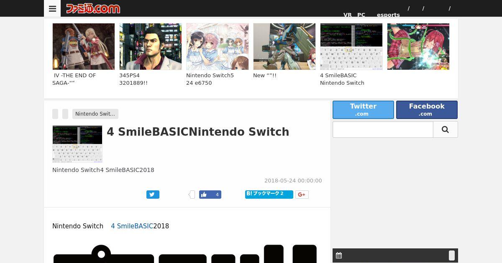Click the article title '4 SmileBASICNintendo Switch'
The width and height of the screenshot is (502, 263).
pos(198,132)
